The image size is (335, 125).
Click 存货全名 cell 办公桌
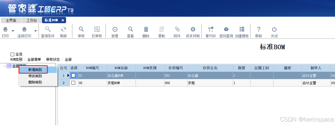pyautogui.click(x=210, y=76)
